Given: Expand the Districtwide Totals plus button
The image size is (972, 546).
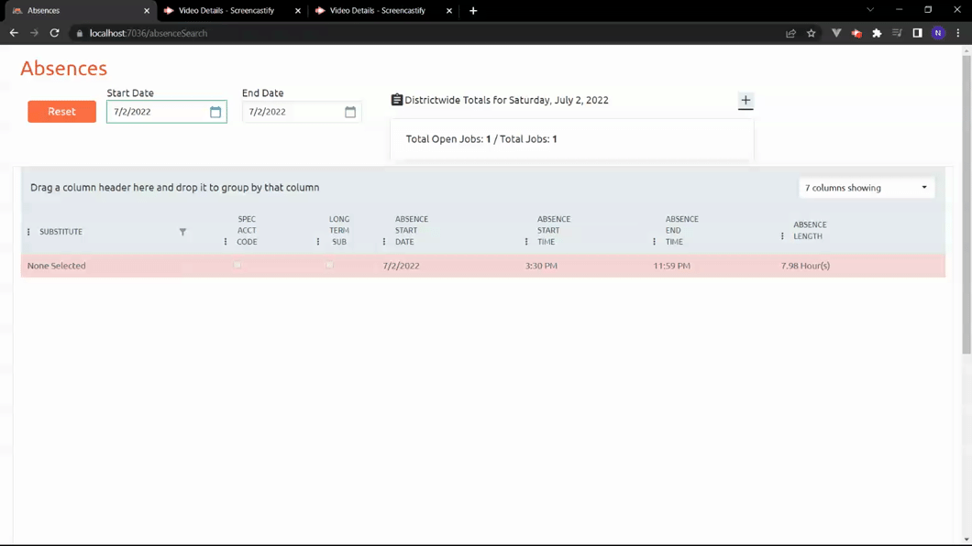Looking at the screenshot, I should click(746, 100).
